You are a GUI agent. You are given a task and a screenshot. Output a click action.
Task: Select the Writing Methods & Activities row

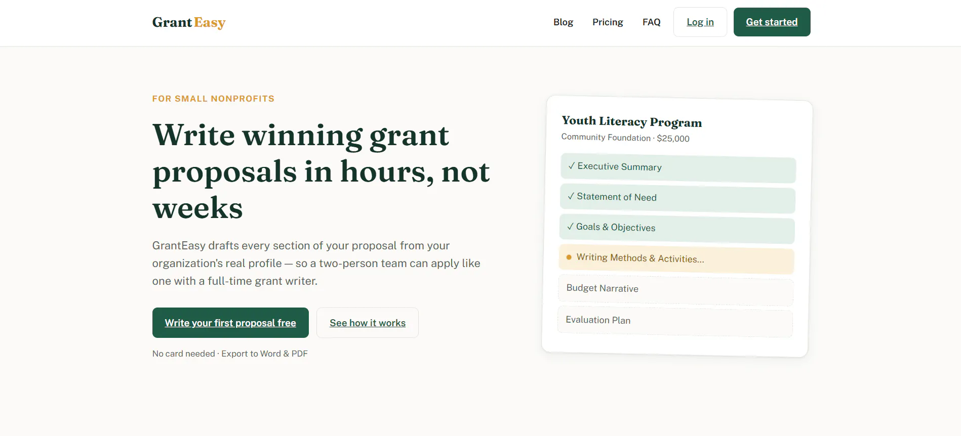tap(676, 259)
